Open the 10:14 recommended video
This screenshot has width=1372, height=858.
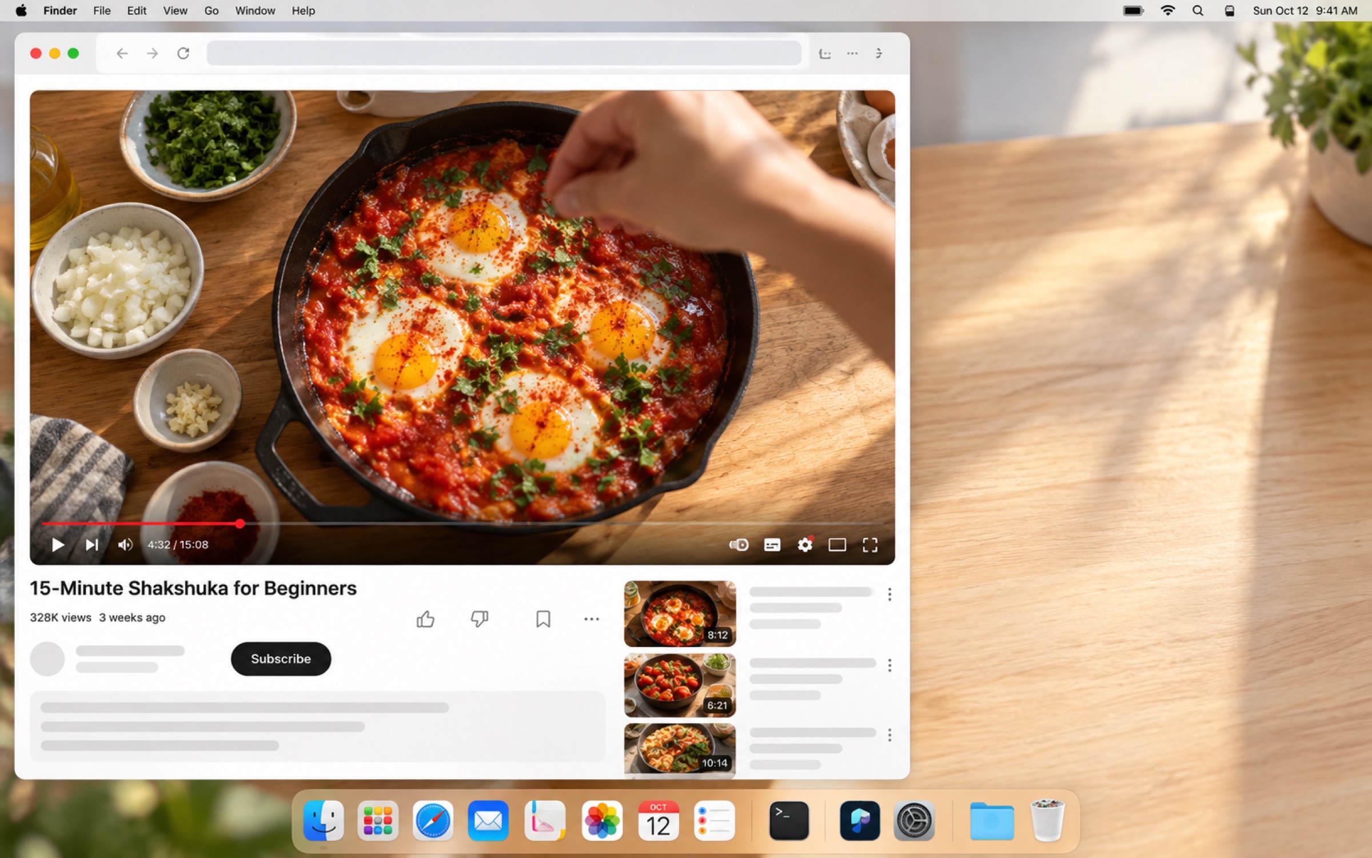coord(680,749)
